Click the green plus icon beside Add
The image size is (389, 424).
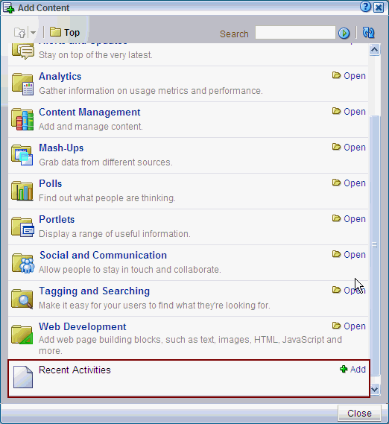(344, 369)
